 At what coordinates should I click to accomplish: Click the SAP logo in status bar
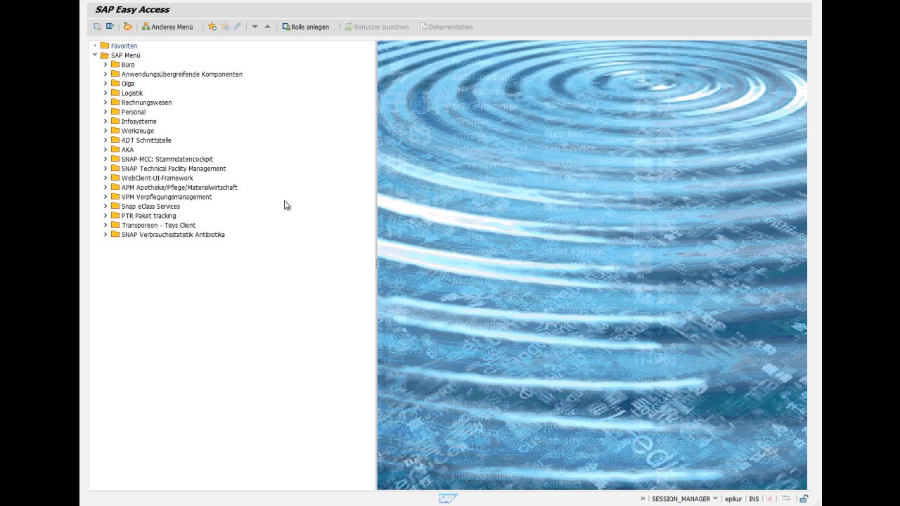click(448, 498)
